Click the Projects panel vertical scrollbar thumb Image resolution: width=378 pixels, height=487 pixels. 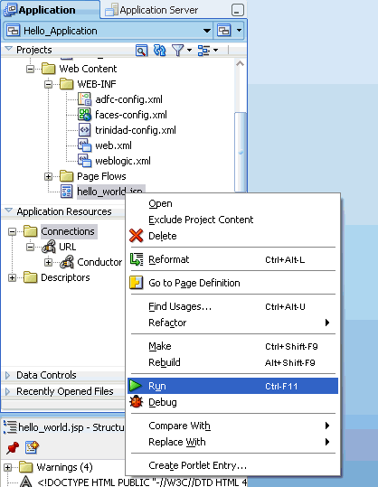coord(241,152)
